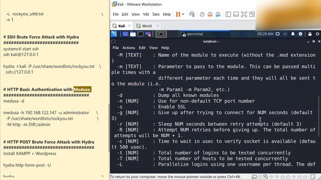Open notifications bell in Kali panel
The height and width of the screenshot is (180, 321).
293,34
